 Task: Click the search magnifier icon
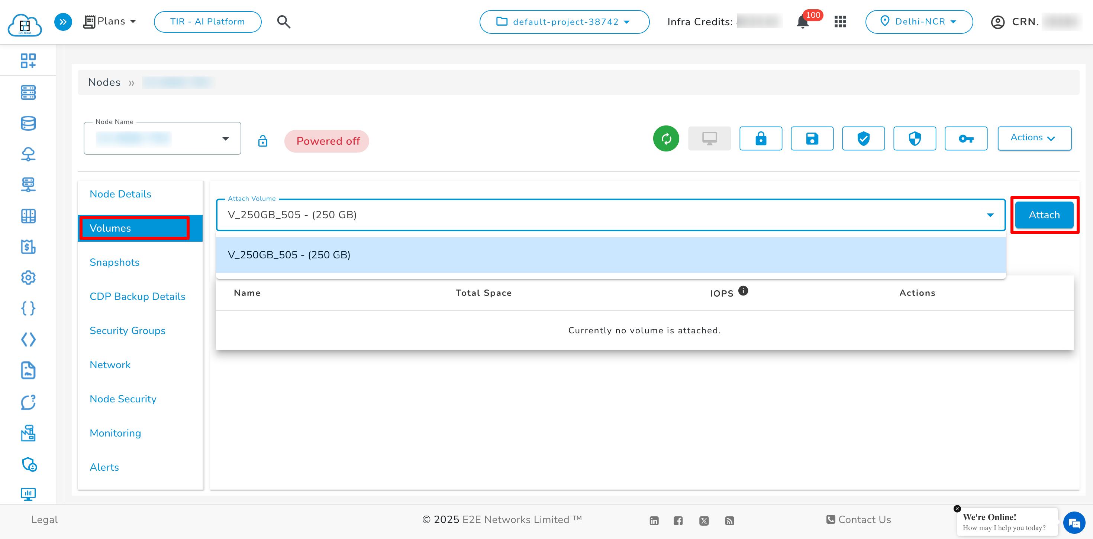[x=283, y=22]
